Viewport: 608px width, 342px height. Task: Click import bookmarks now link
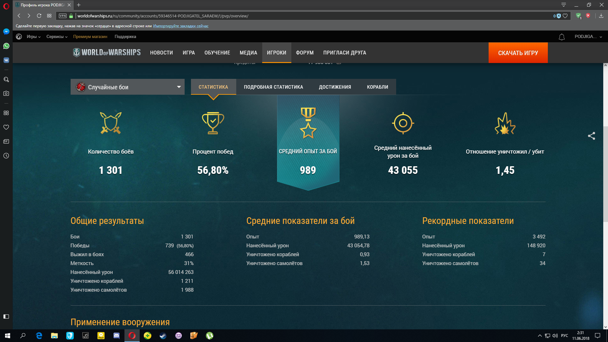(x=181, y=26)
